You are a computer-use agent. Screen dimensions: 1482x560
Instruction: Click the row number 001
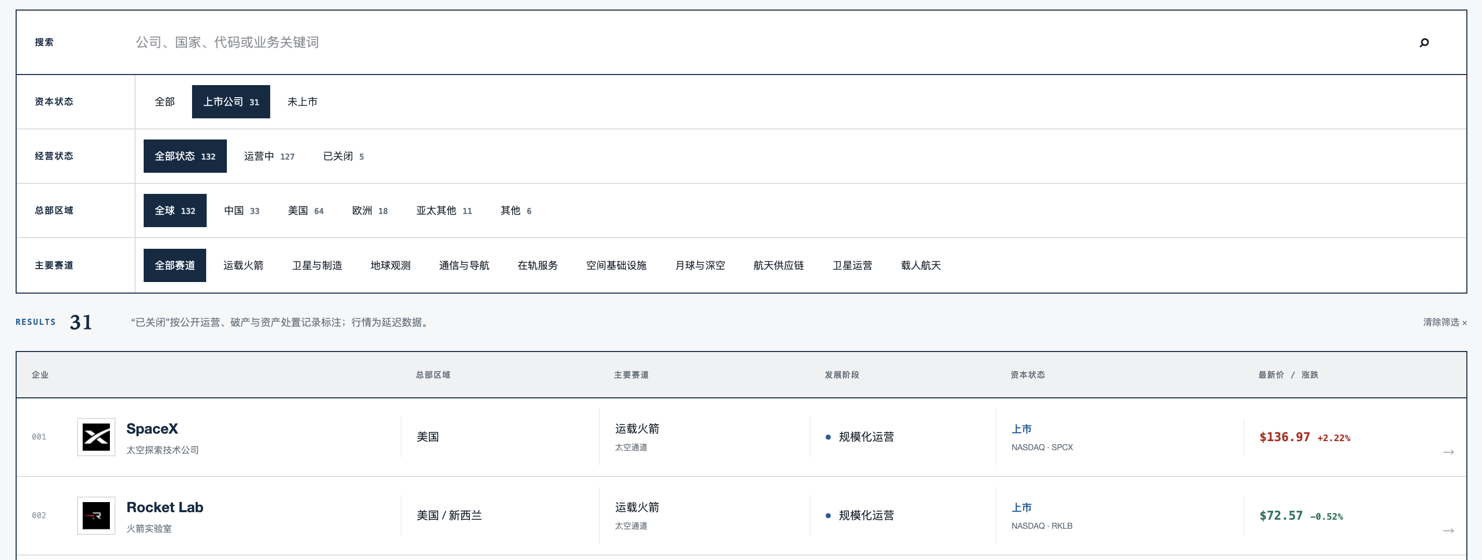pos(39,437)
